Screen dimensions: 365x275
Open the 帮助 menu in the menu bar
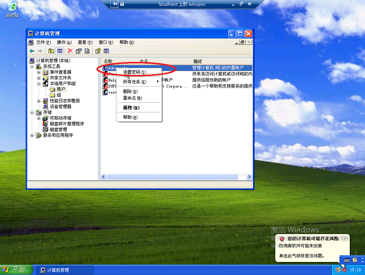(127, 42)
